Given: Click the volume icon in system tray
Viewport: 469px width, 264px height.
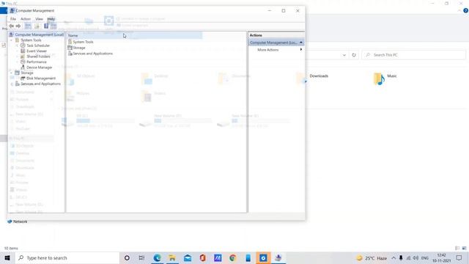Looking at the screenshot, I should click(x=416, y=258).
